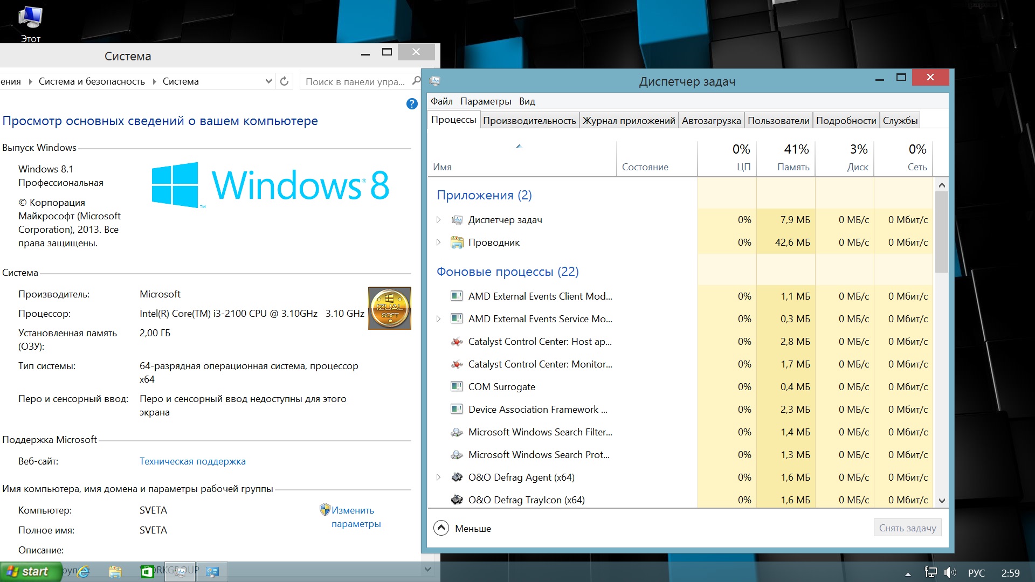Click the blue help question mark icon

click(x=412, y=104)
